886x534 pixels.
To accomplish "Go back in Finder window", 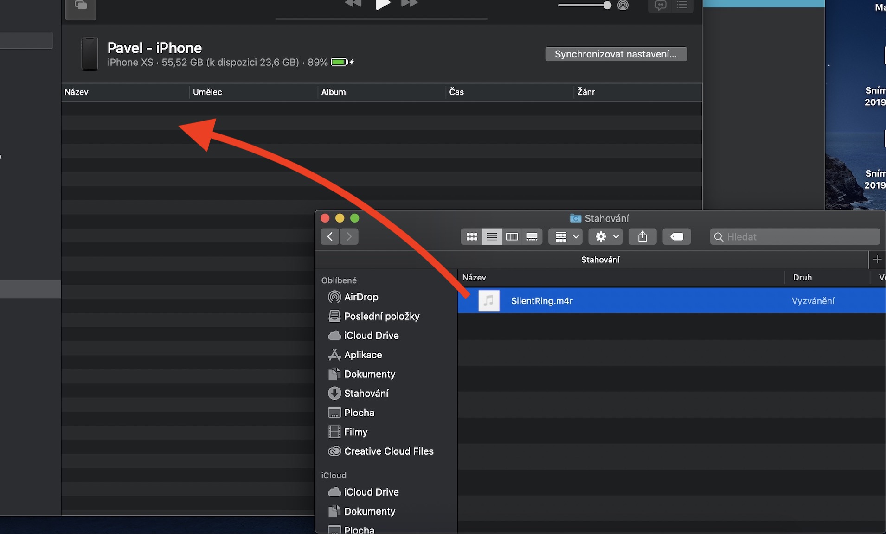I will point(330,236).
